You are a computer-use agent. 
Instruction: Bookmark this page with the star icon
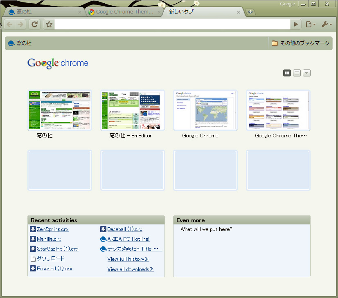[x=49, y=25]
